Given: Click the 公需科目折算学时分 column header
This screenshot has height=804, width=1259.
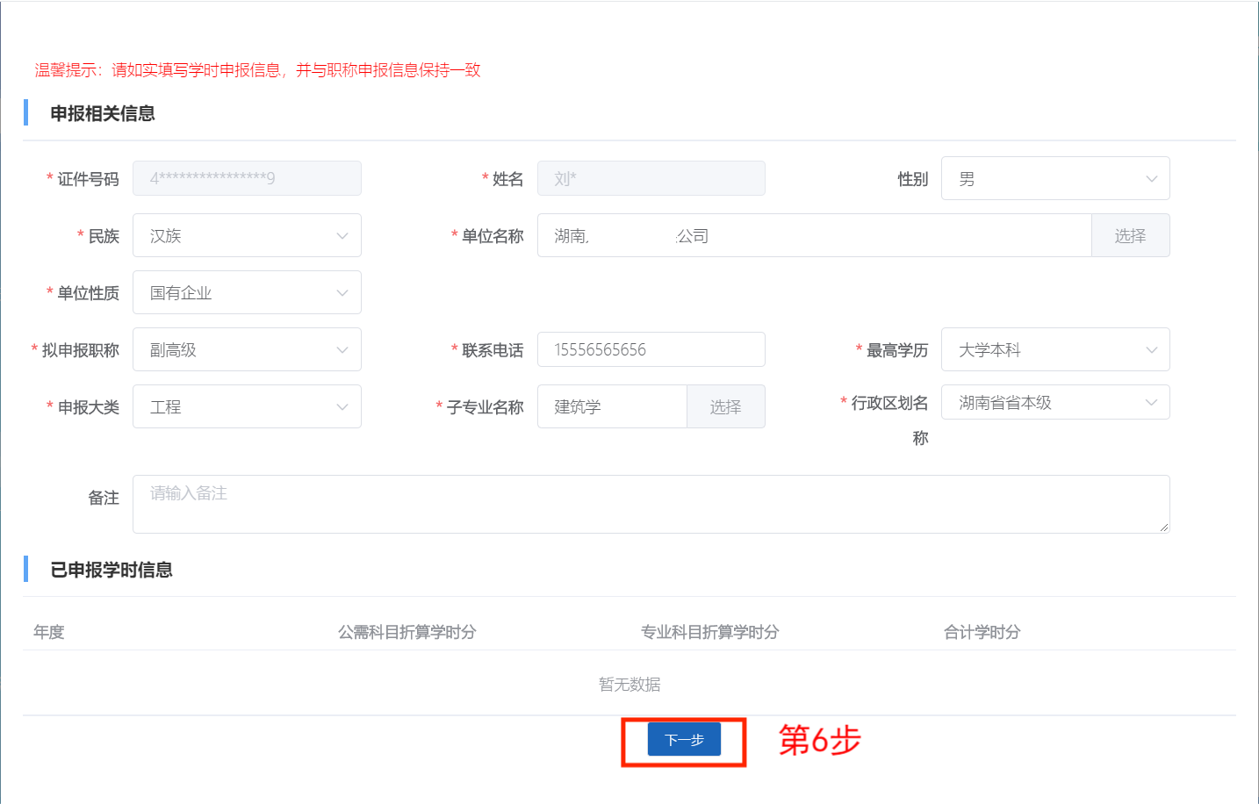Looking at the screenshot, I should click(407, 632).
